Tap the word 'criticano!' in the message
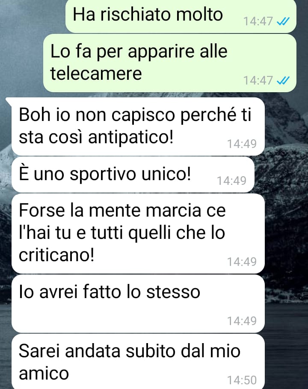The width and height of the screenshot is (308, 389). (x=56, y=255)
